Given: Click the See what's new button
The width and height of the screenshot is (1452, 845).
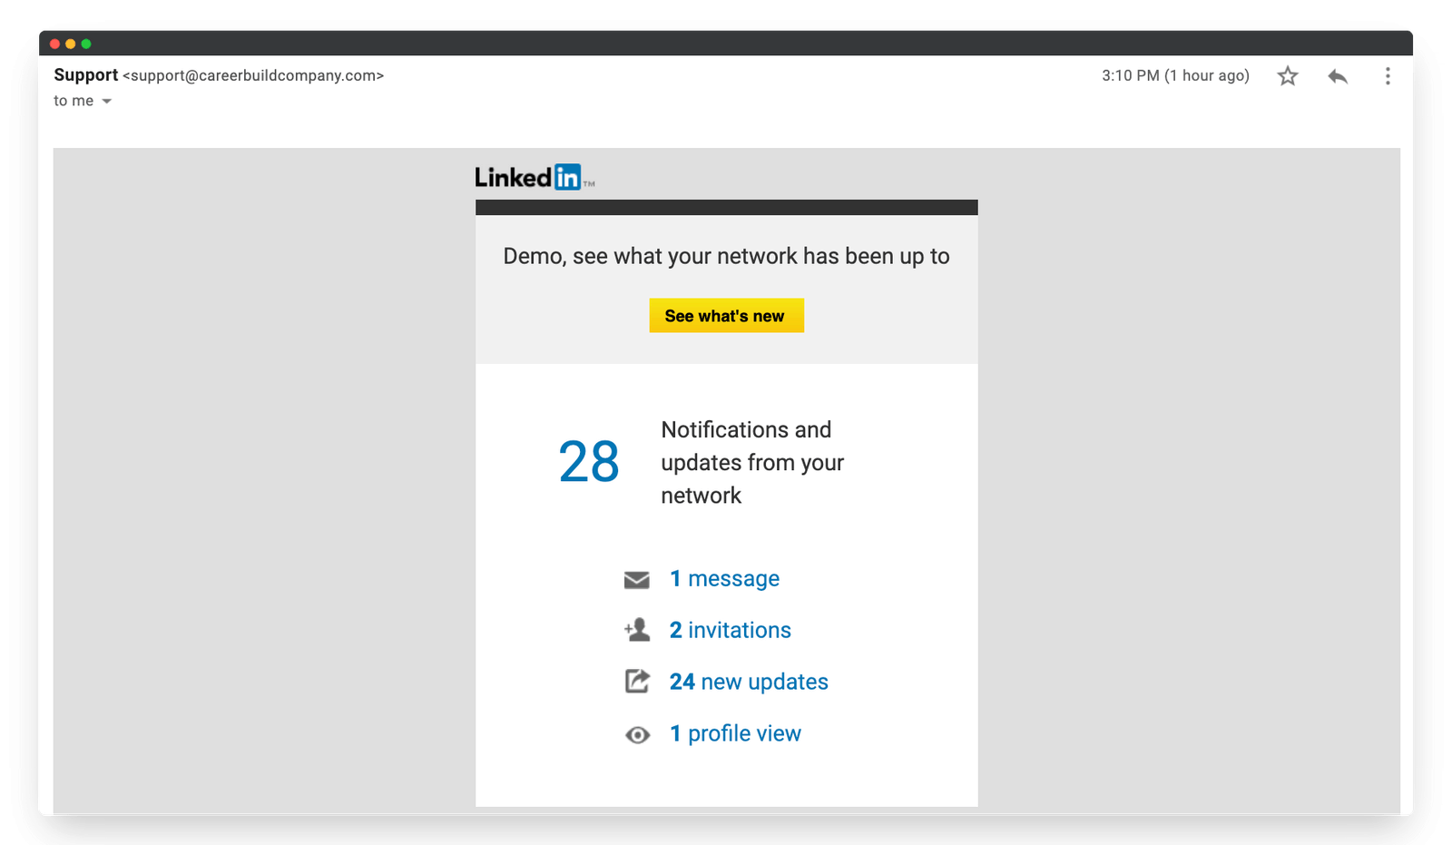Looking at the screenshot, I should (x=726, y=315).
